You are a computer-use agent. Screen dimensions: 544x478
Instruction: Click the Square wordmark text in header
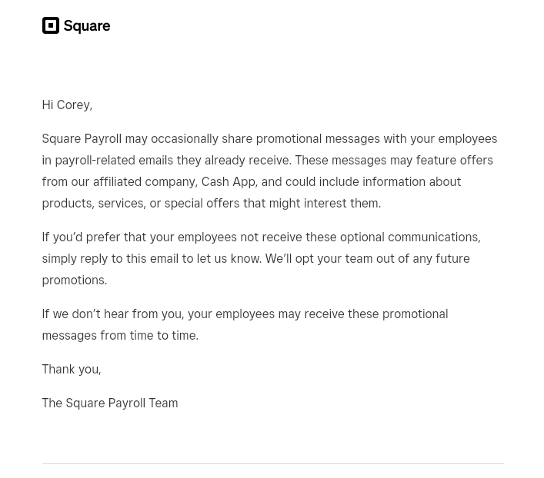pyautogui.click(x=86, y=26)
